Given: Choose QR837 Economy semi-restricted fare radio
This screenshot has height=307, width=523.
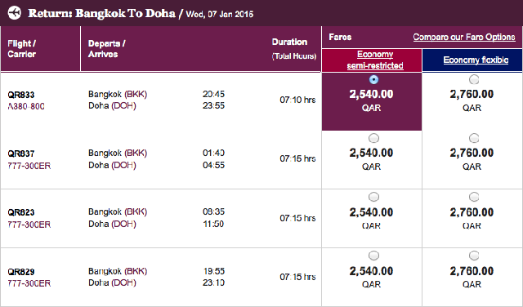Looking at the screenshot, I should (373, 138).
